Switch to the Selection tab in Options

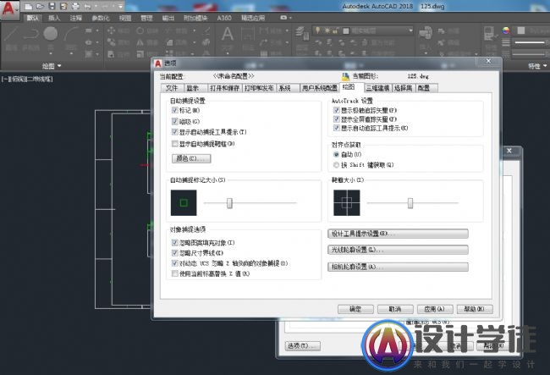(403, 88)
